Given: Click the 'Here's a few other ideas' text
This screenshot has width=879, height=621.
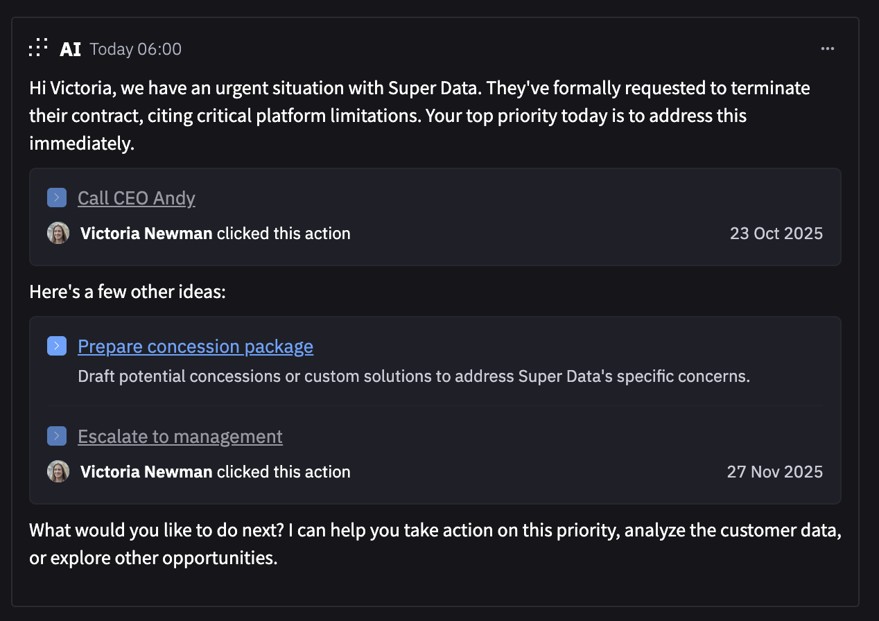Looking at the screenshot, I should [x=128, y=292].
